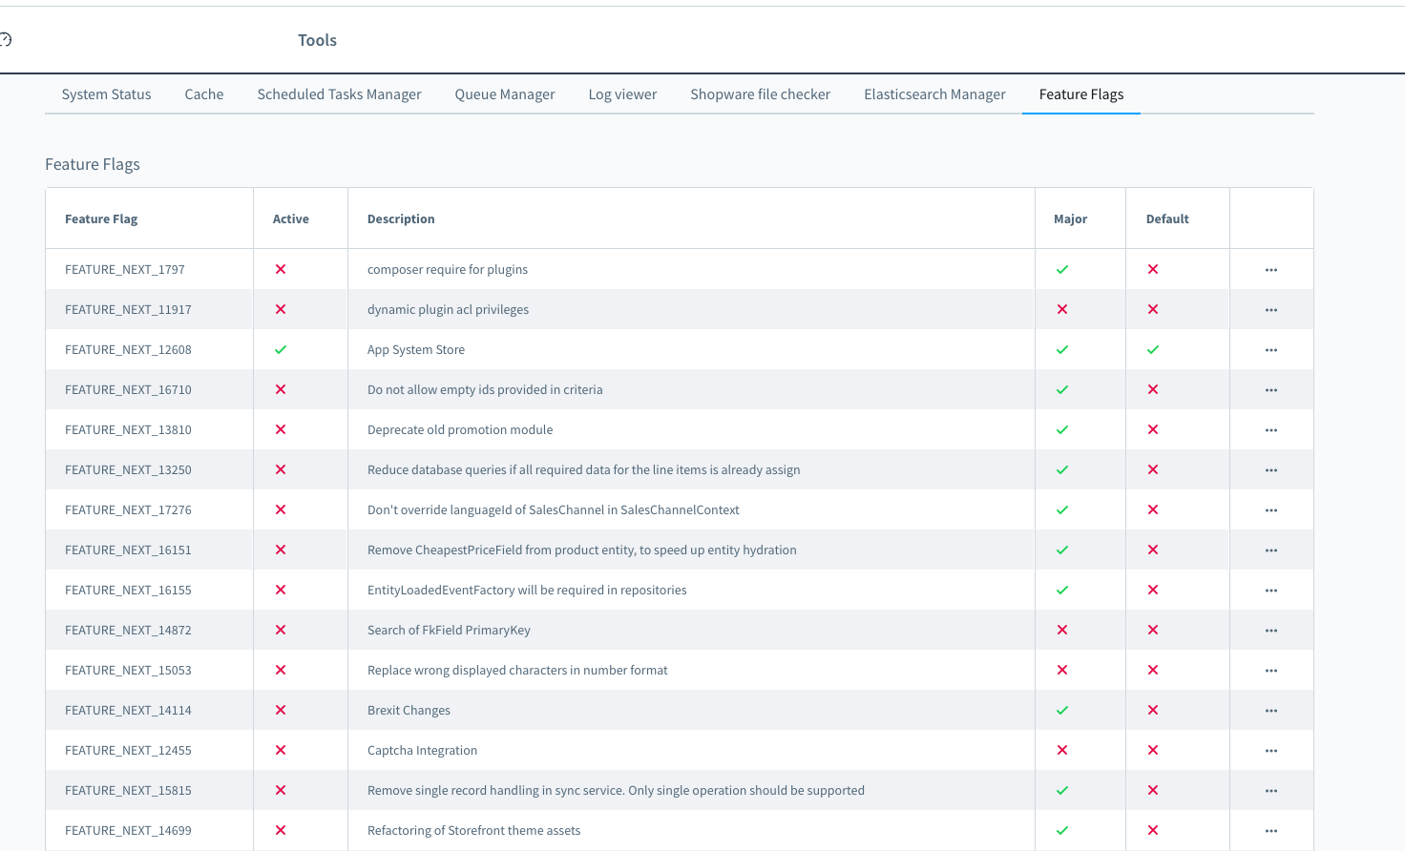Expand the row options for FEATURE_NEXT_17276
Viewport: 1405px width, 851px height.
pos(1270,510)
